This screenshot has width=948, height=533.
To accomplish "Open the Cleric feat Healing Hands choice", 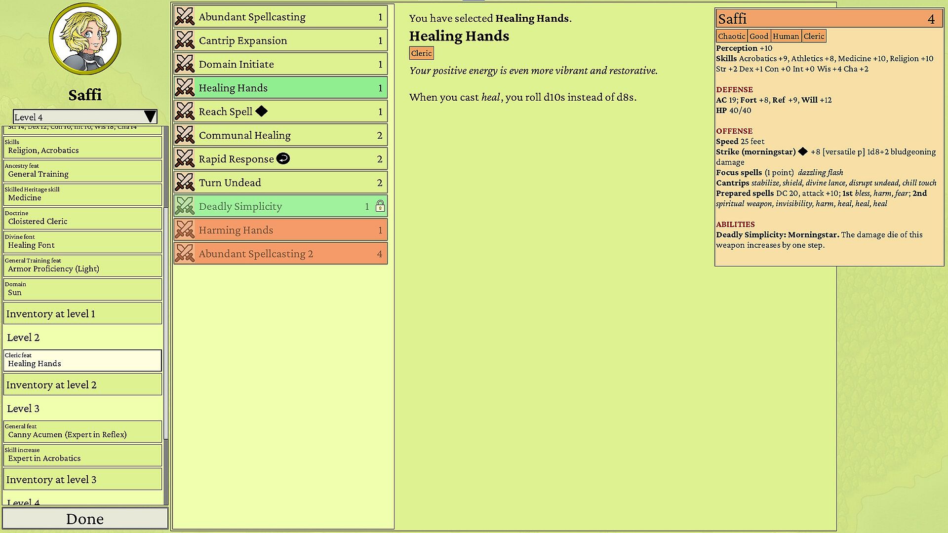I will click(82, 361).
